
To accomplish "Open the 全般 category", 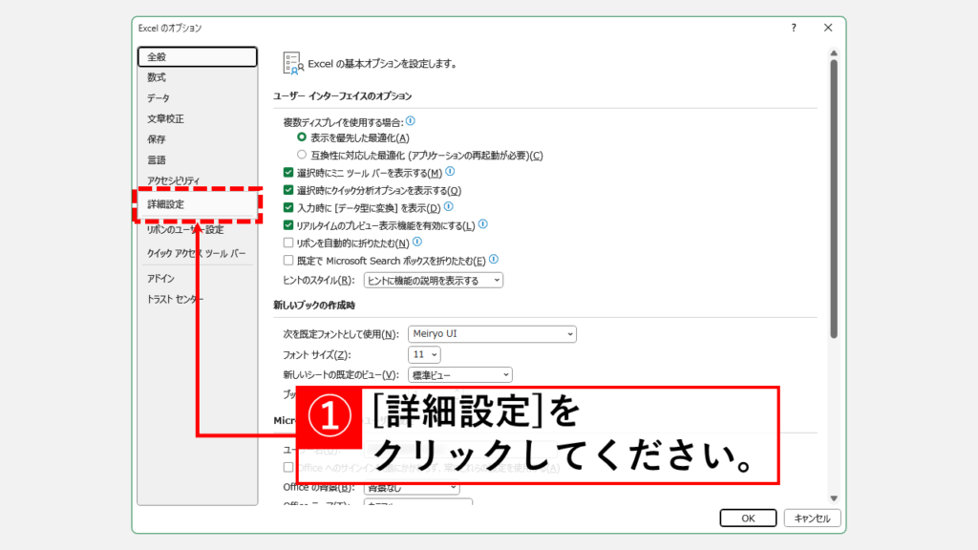I will click(197, 56).
